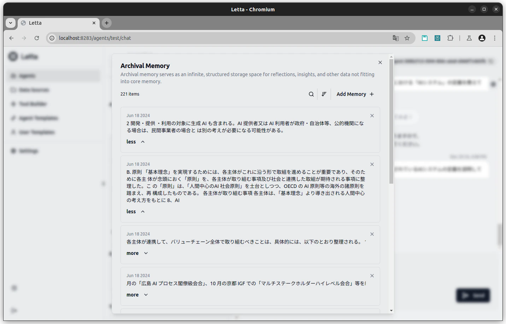Expand the '月の「広島 AI' memory with more
The height and width of the screenshot is (324, 506).
click(x=137, y=295)
